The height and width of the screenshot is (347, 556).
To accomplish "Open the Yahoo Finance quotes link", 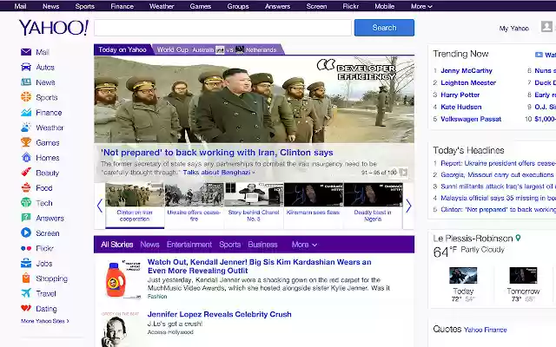I will point(485,330).
